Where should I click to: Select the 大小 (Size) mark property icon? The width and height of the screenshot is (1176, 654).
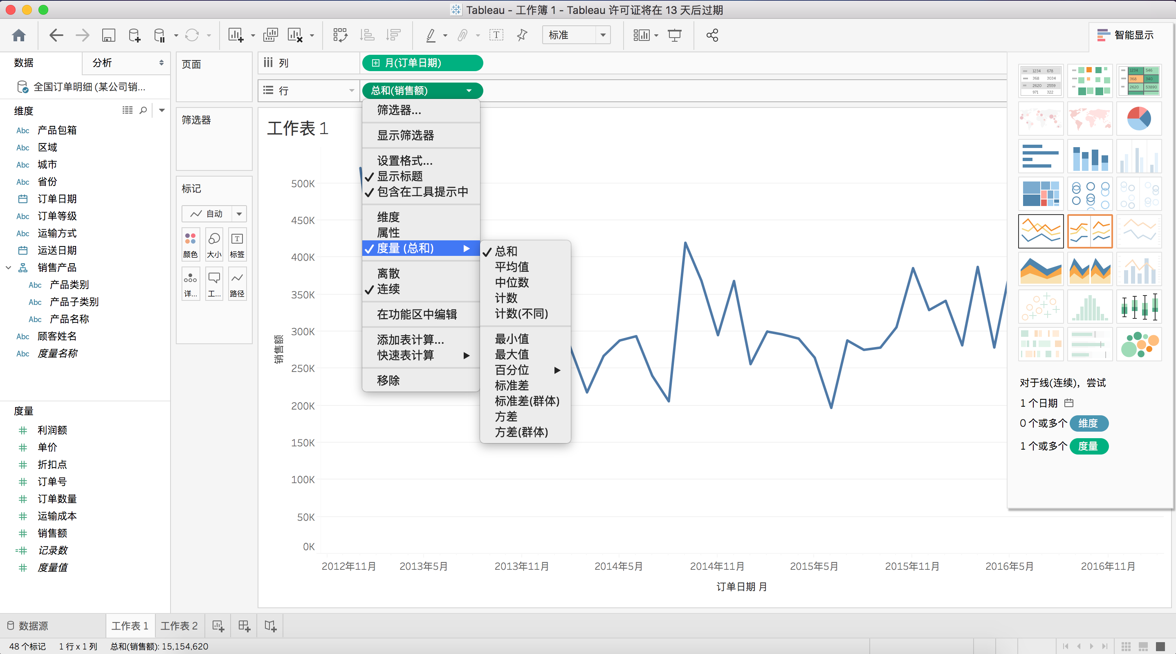pos(214,244)
